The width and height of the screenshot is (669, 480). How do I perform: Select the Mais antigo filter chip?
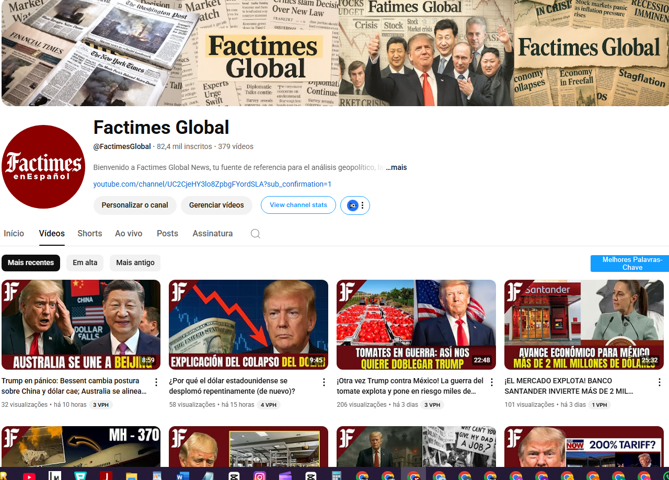click(135, 262)
